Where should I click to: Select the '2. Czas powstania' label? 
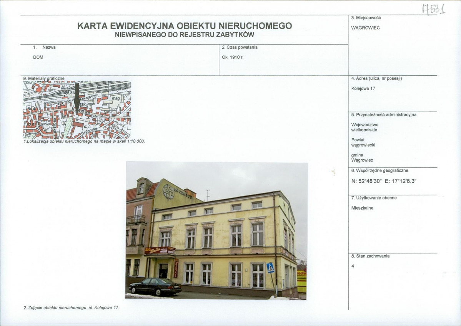[x=240, y=47]
